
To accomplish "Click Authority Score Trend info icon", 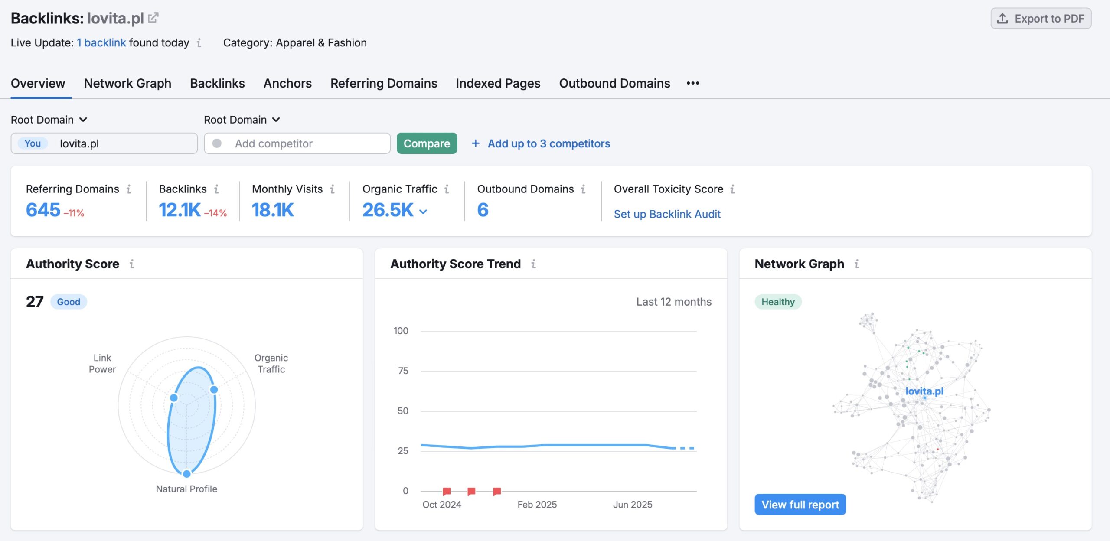I will [533, 264].
